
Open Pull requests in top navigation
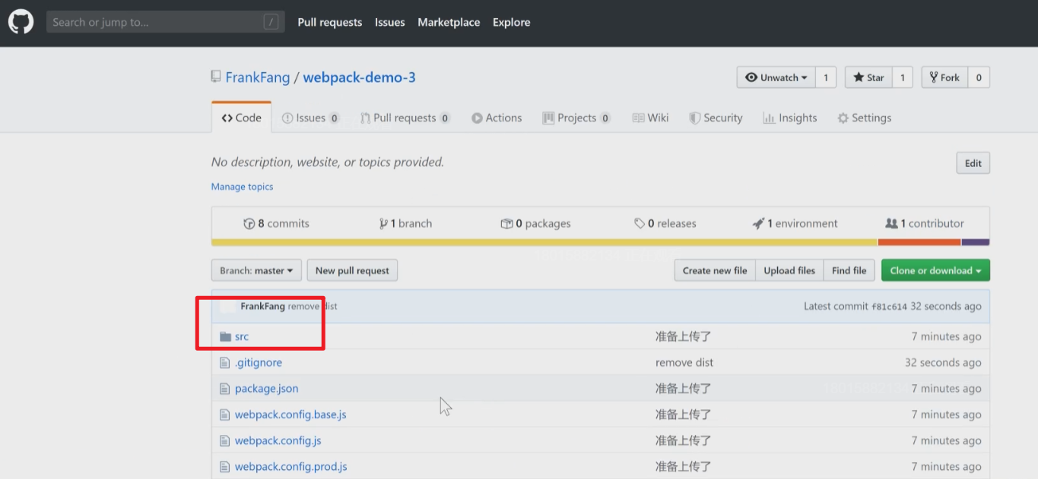coord(330,22)
